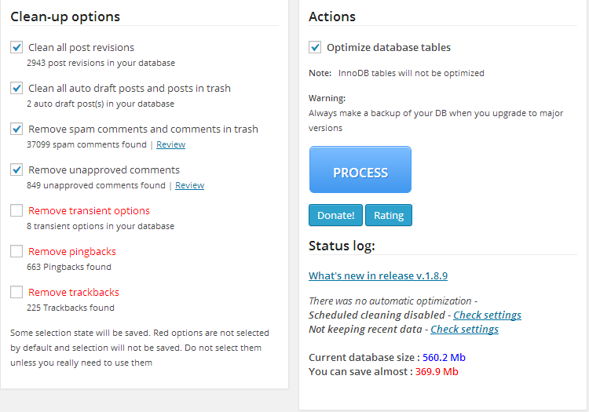
Task: Open the Rating button
Action: 389,215
